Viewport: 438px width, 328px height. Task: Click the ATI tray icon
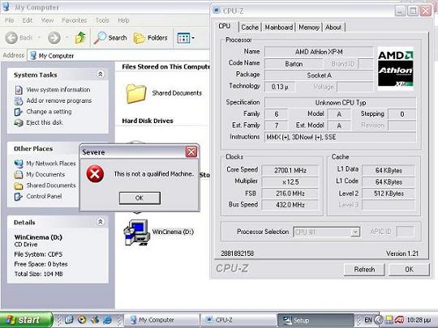(x=399, y=320)
